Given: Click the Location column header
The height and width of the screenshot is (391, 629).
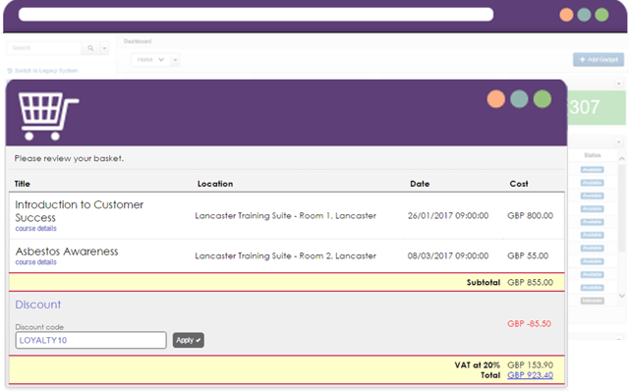Looking at the screenshot, I should click(x=215, y=184).
